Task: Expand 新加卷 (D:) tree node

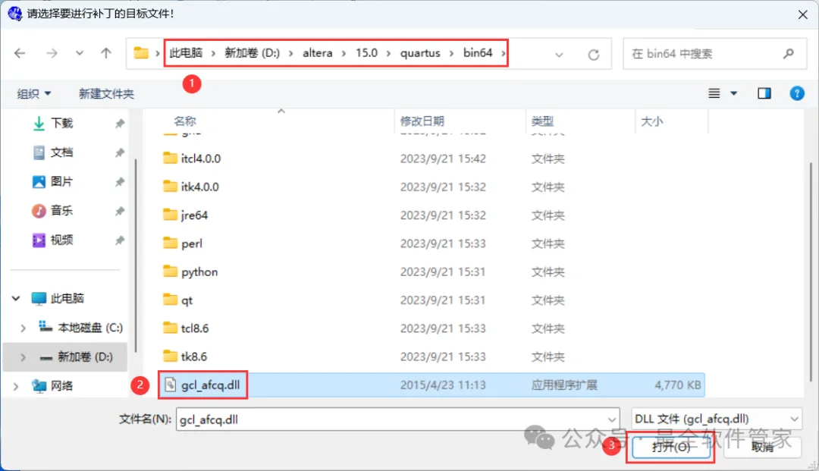Action: 23,357
